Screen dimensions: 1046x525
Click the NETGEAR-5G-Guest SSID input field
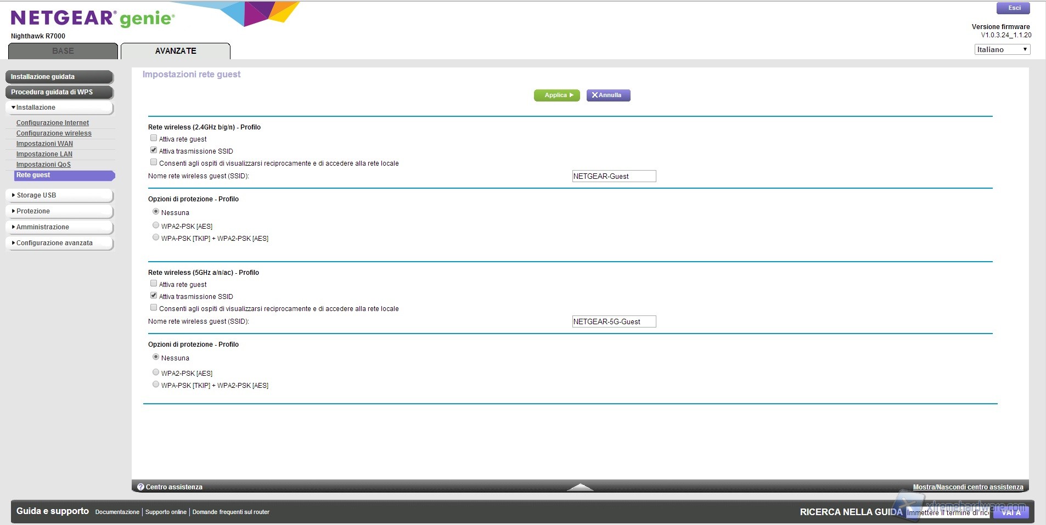[x=614, y=321]
